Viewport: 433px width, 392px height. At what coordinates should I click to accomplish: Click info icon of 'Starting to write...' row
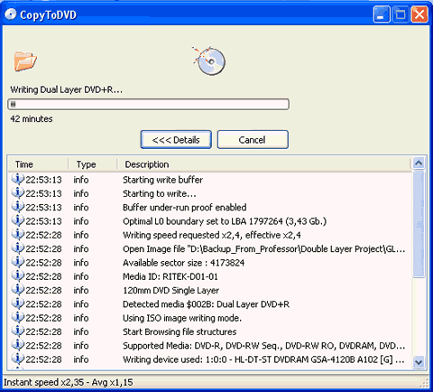coord(18,193)
